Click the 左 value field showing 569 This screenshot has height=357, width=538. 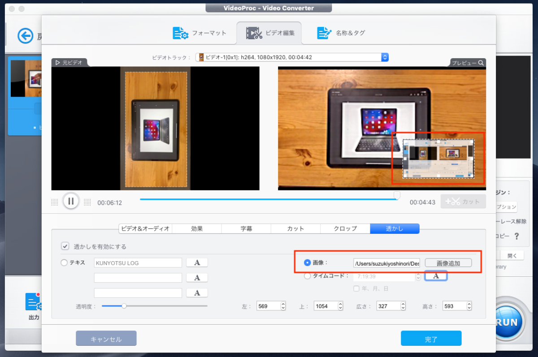tap(269, 306)
